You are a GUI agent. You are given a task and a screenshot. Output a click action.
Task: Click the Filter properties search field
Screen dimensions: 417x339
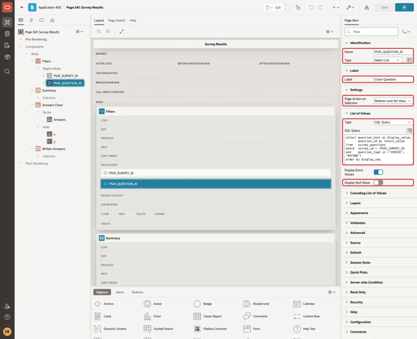(371, 32)
